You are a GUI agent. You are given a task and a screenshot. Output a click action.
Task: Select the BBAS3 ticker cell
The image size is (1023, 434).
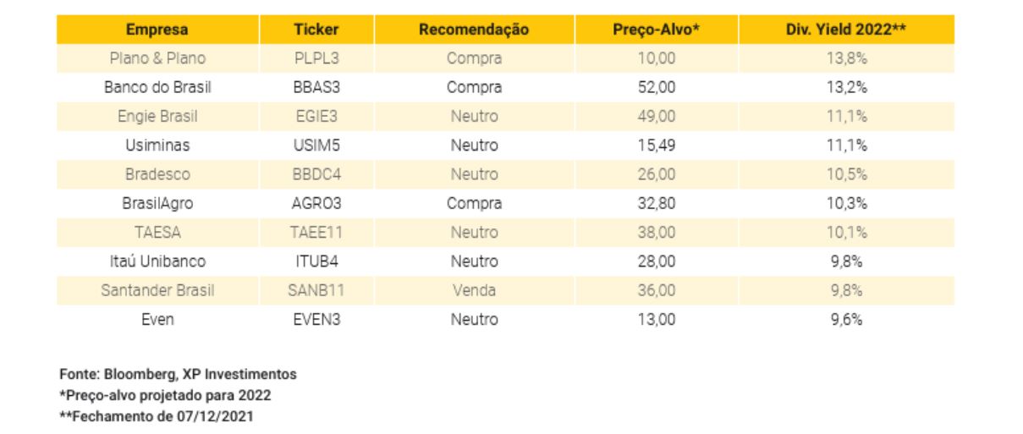pos(316,87)
